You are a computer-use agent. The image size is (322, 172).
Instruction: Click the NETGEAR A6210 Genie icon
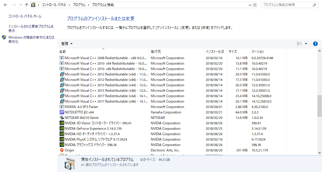(x=62, y=118)
